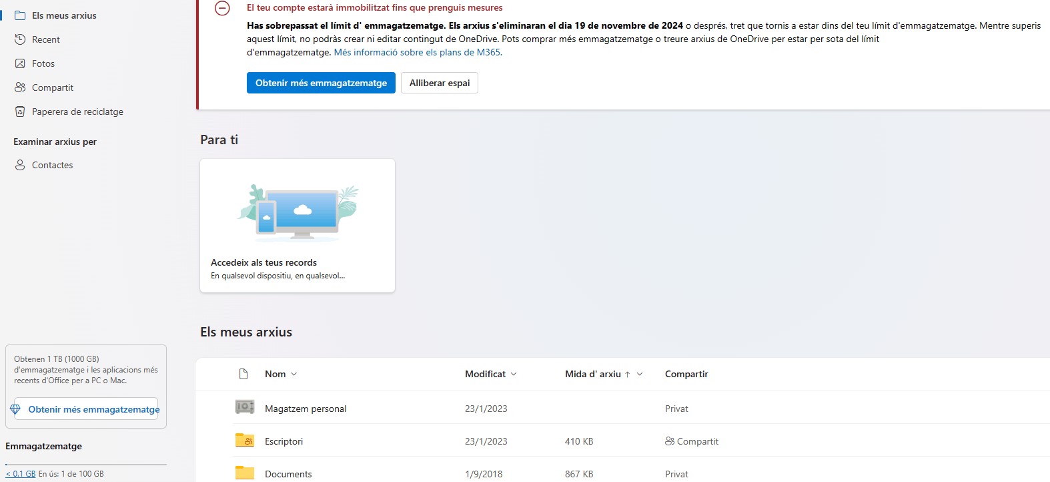The image size is (1050, 482).
Task: Click the Compartir column header
Action: coord(686,374)
